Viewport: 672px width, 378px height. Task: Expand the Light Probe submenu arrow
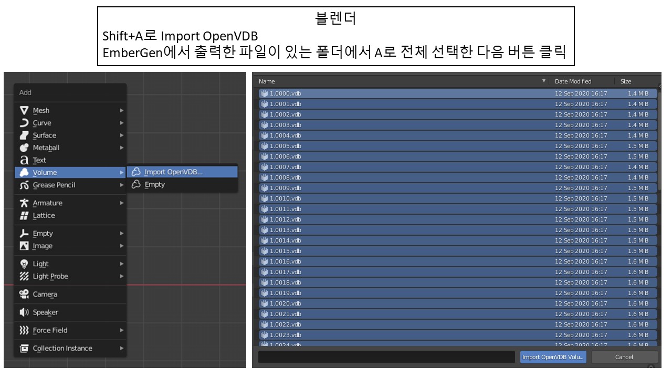point(121,276)
